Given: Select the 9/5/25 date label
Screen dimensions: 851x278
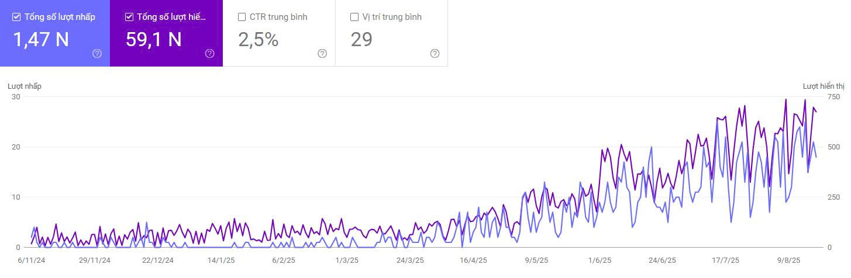Looking at the screenshot, I should click(x=536, y=260).
